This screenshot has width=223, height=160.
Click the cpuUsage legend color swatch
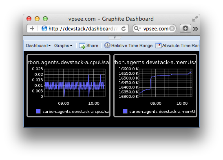point(38,111)
